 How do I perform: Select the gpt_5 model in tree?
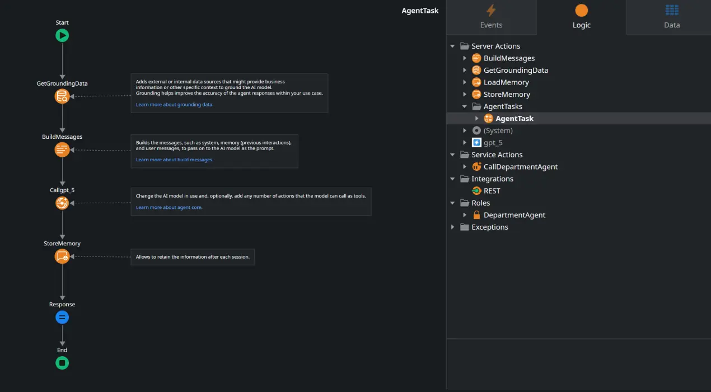click(x=493, y=143)
